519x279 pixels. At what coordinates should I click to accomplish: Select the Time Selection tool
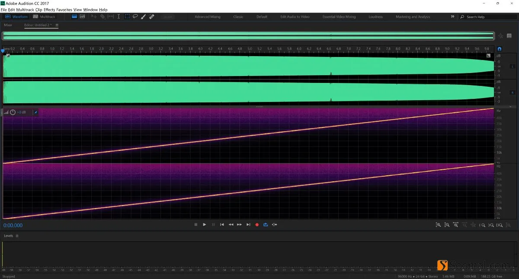pyautogui.click(x=119, y=16)
